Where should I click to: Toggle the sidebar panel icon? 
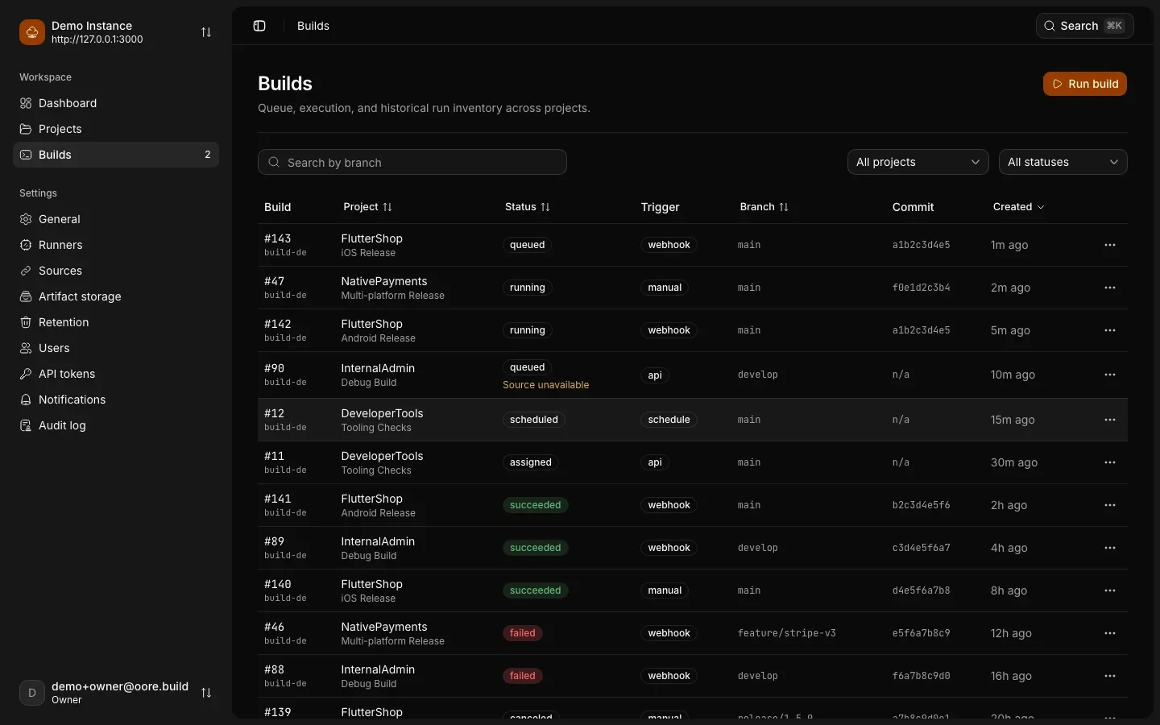259,26
